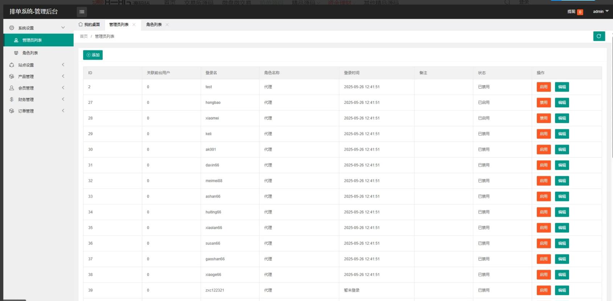Click the 会员管理 person icon
Screen dimensions: 613x301
12,88
